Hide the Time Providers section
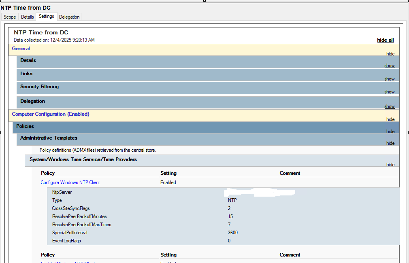Screen dimensions: 409x263 click(390, 165)
